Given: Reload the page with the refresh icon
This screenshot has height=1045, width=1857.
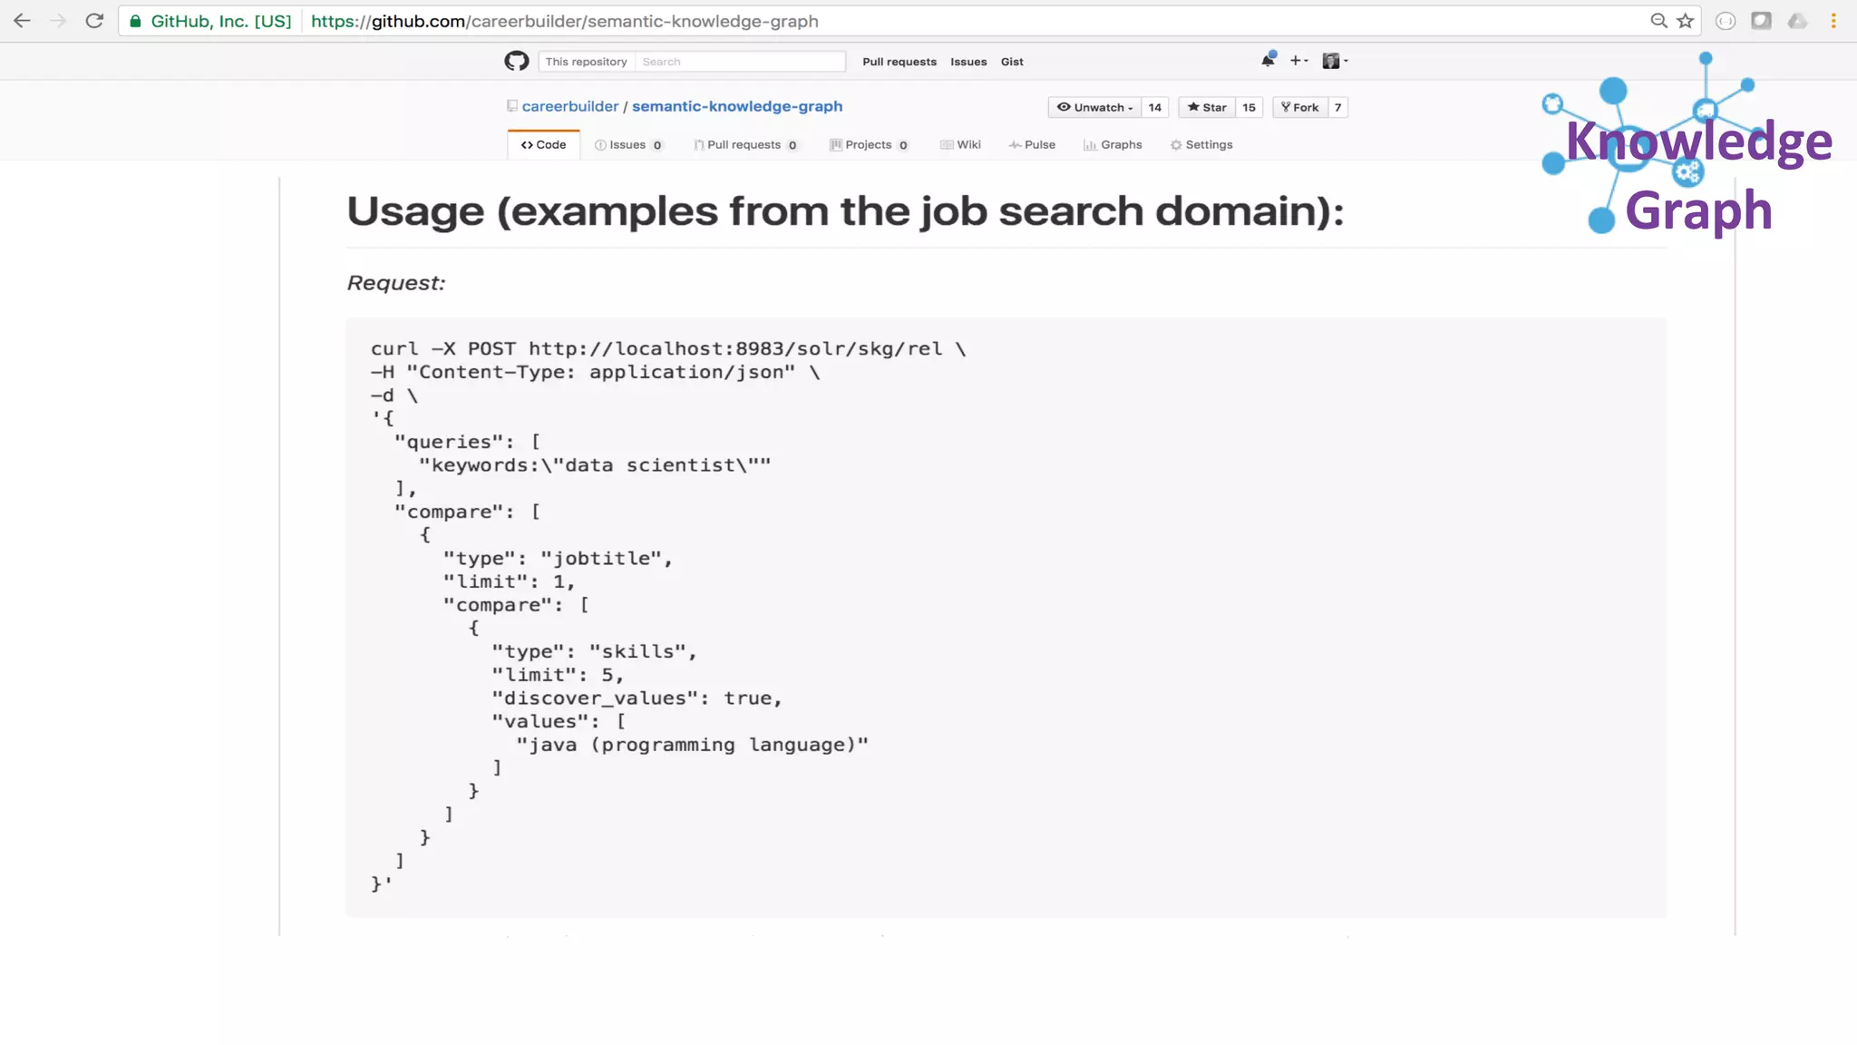Looking at the screenshot, I should [x=94, y=21].
